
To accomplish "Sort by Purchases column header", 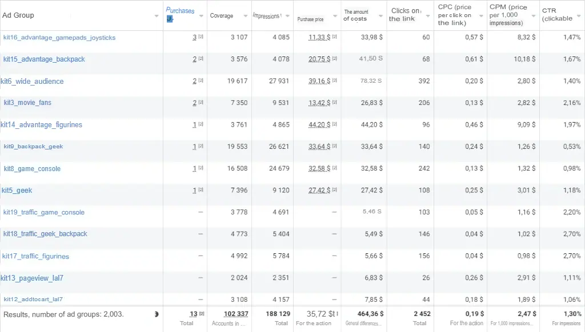I will tap(180, 11).
